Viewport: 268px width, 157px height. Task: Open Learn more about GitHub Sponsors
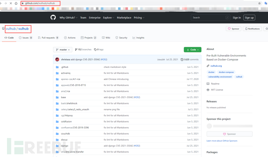click(x=222, y=141)
